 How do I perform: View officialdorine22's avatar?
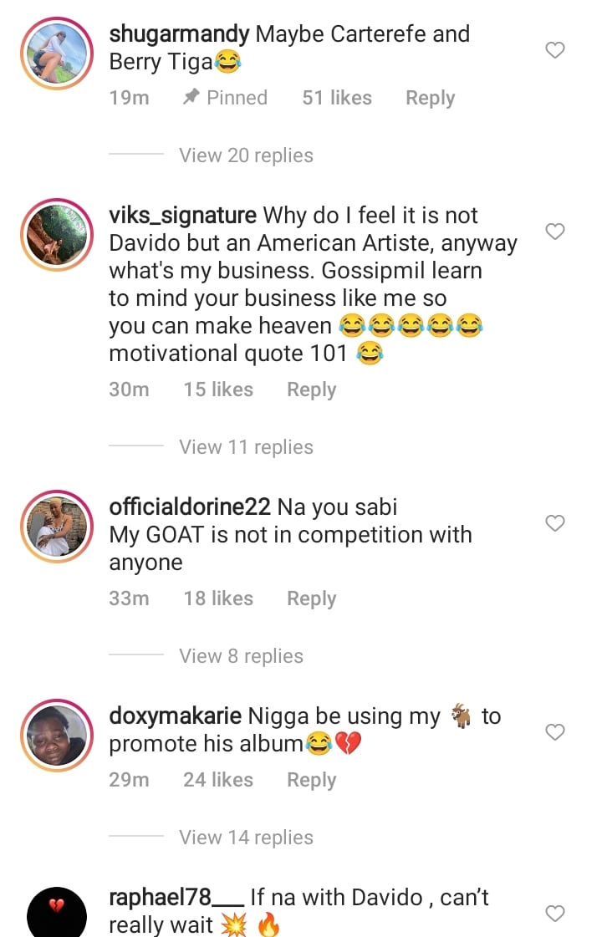57,526
